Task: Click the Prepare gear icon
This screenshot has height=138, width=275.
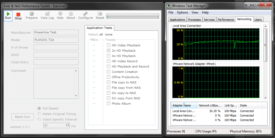Action: pyautogui.click(x=31, y=14)
